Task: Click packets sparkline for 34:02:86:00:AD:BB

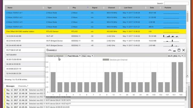Action: tap(171, 36)
